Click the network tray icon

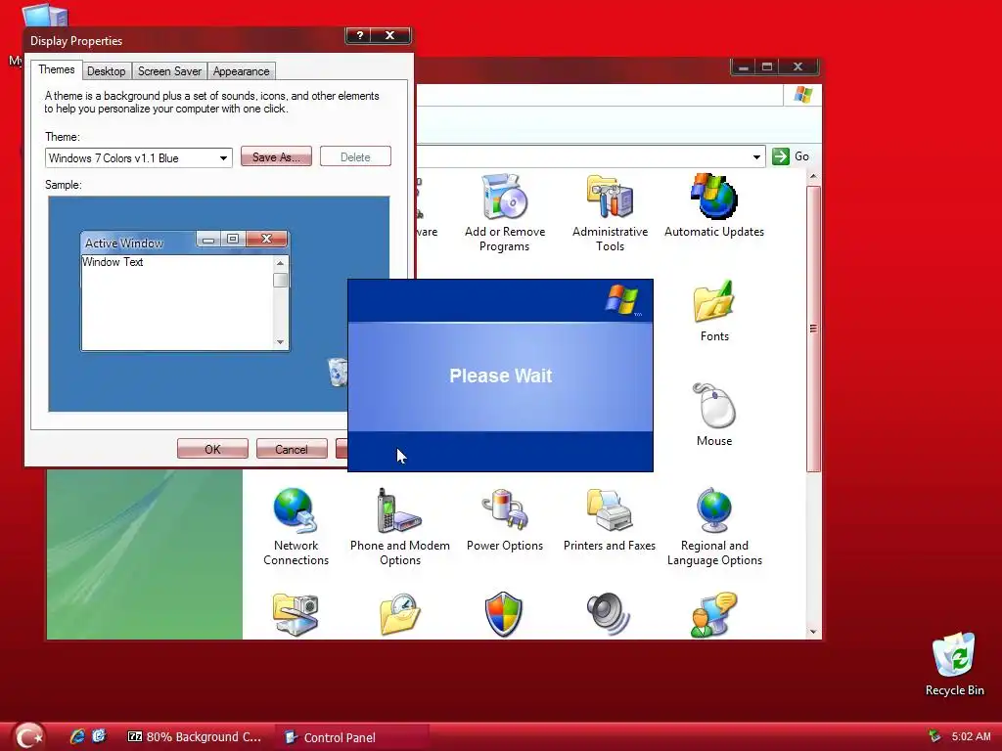point(934,736)
